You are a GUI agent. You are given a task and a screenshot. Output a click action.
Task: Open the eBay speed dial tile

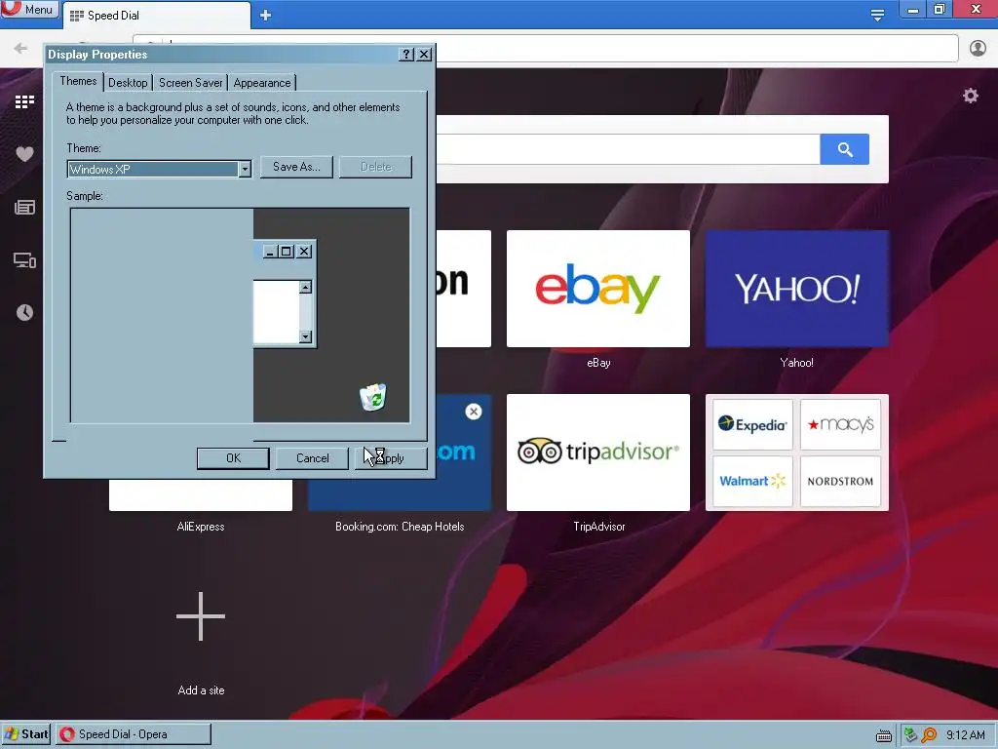point(597,289)
